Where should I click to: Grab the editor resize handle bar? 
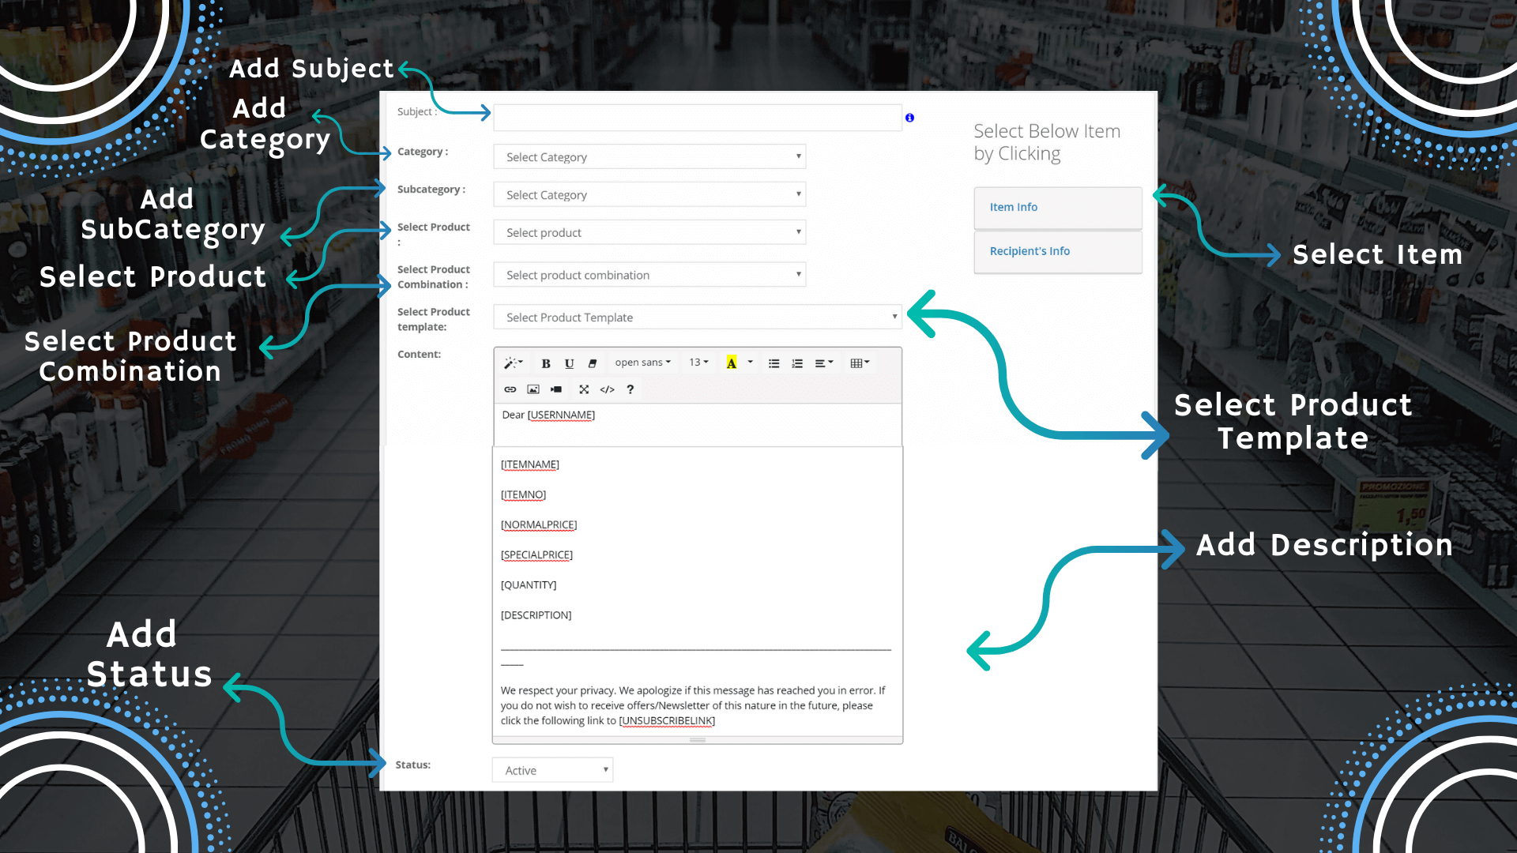coord(698,740)
